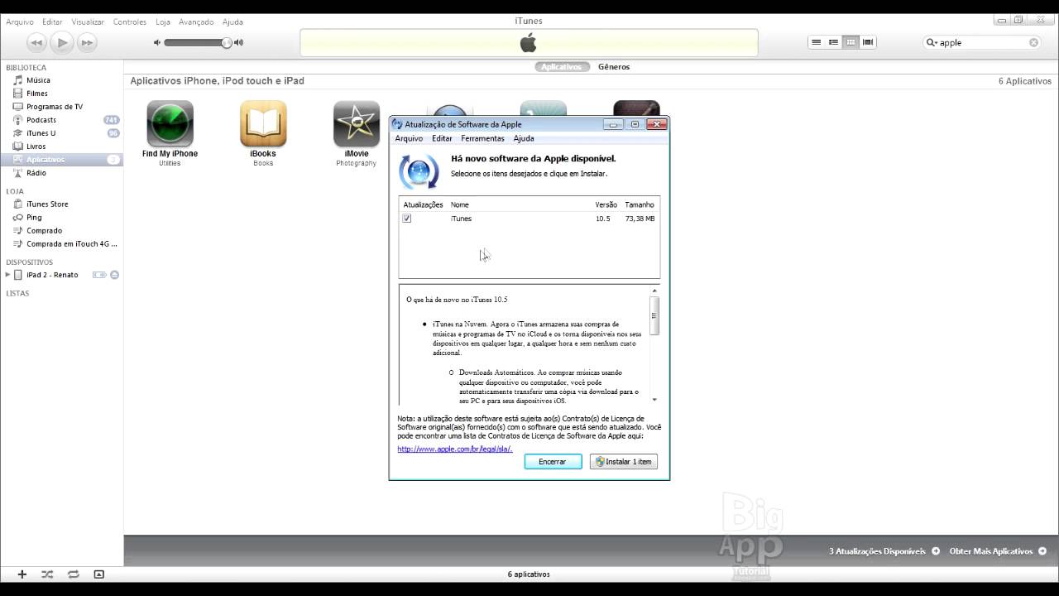
Task: Open the Comprado playlist
Action: [44, 230]
